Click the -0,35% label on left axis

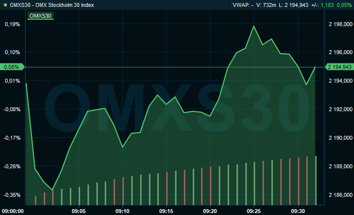(12, 195)
